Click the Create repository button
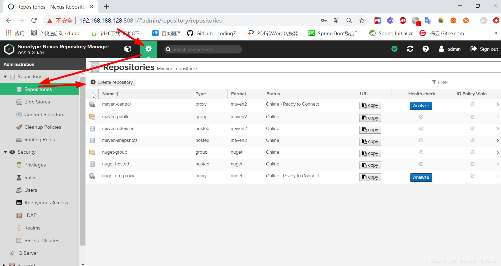The image size is (501, 266). point(112,82)
